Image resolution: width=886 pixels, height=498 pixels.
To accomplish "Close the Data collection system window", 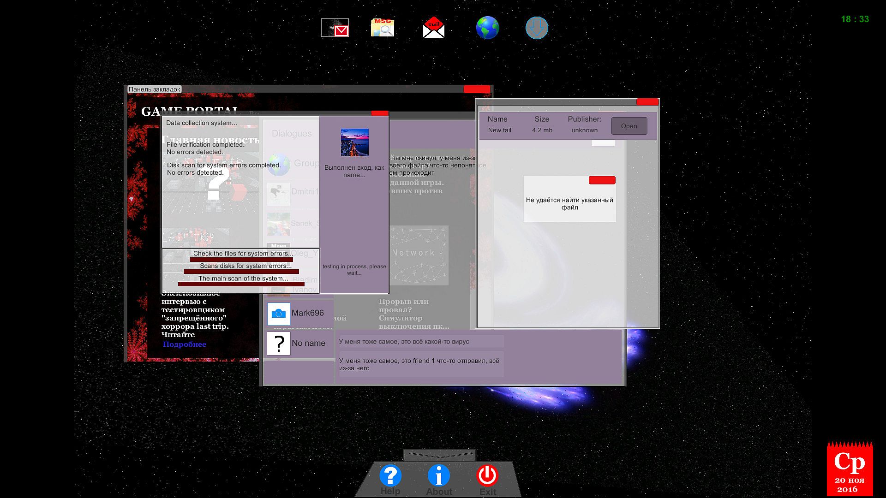I will pos(379,113).
